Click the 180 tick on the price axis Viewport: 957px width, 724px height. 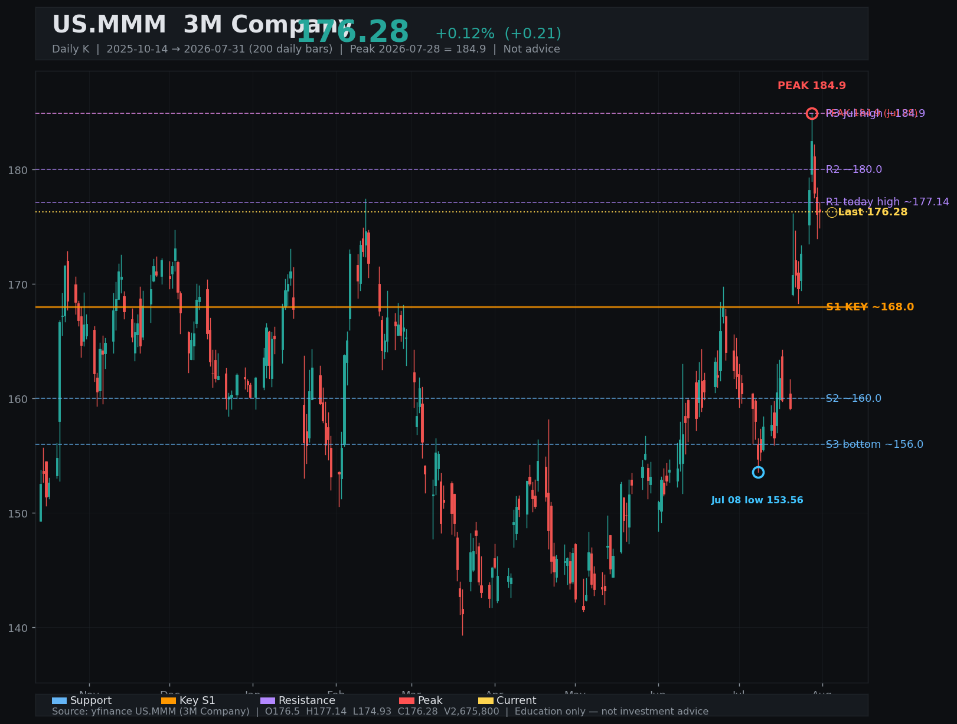17,170
